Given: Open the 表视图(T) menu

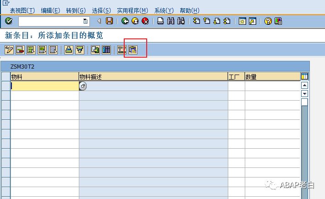Looking at the screenshot, I should click(22, 11).
